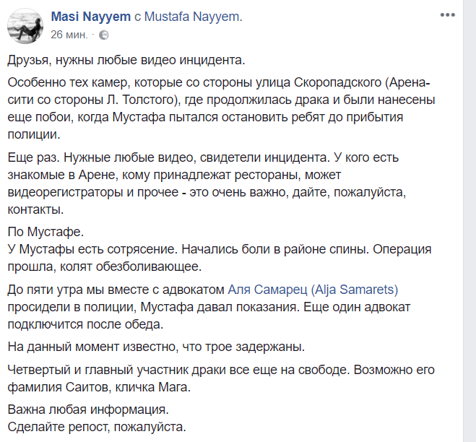Click the "26 мин." post timestamp

click(69, 34)
